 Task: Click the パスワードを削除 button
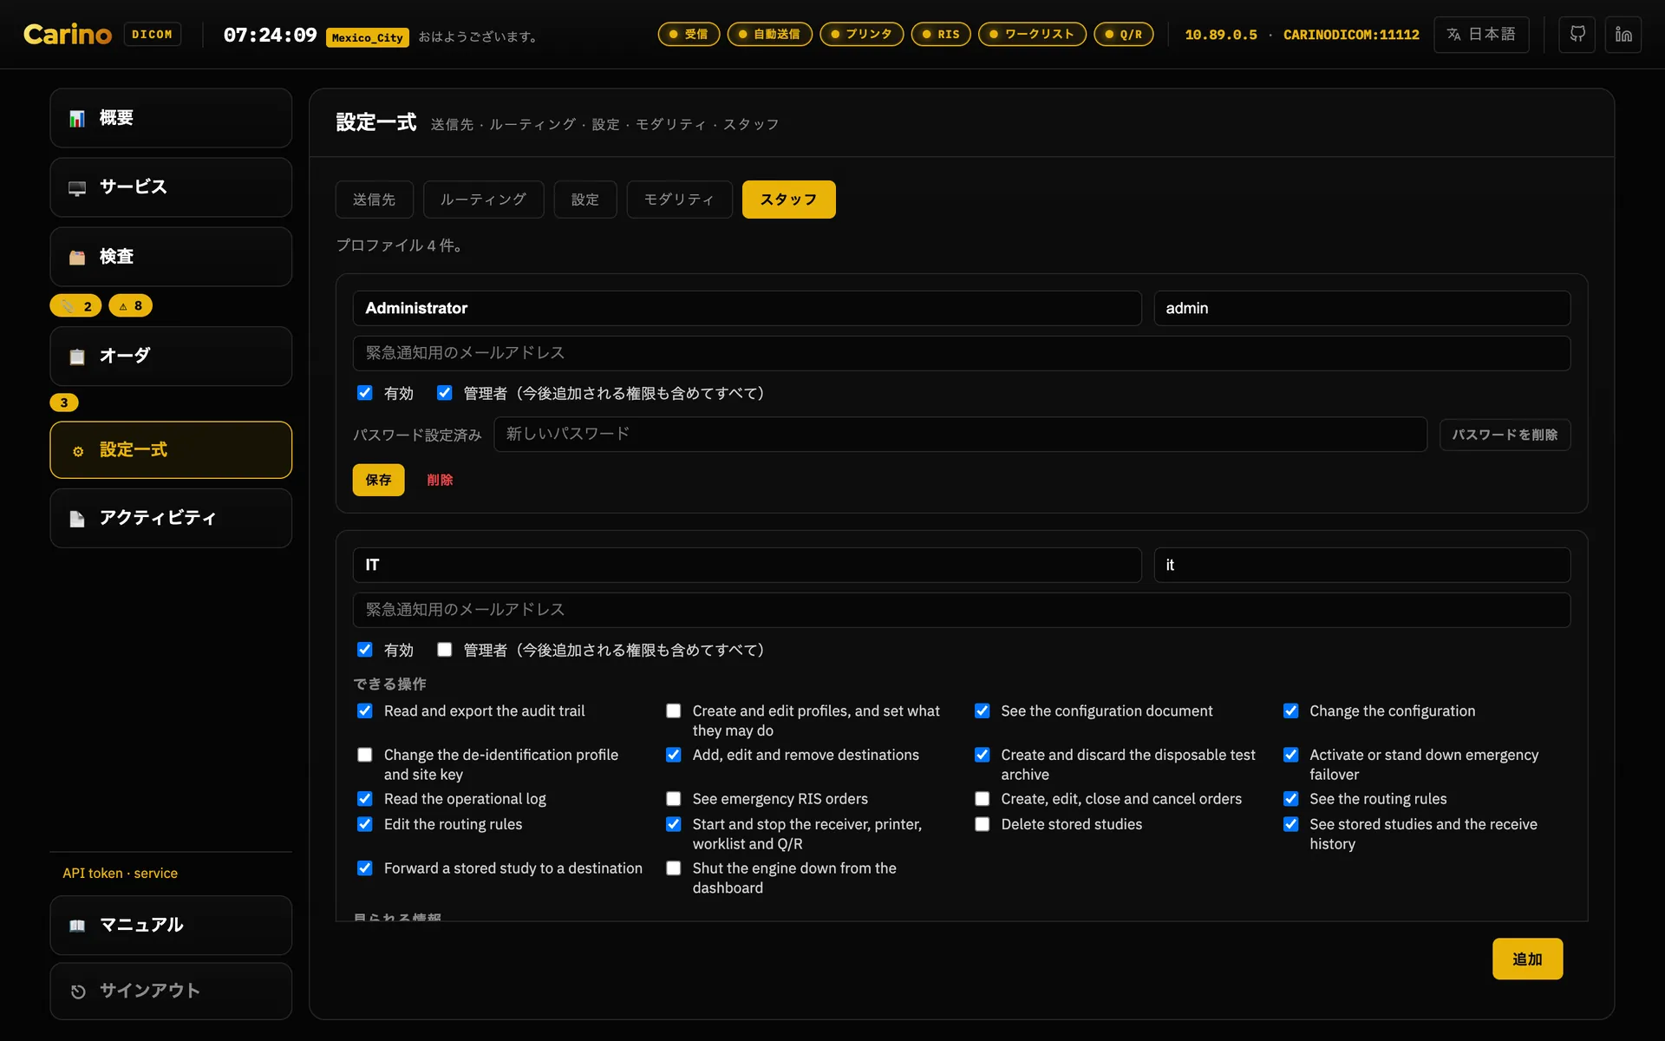tap(1505, 435)
